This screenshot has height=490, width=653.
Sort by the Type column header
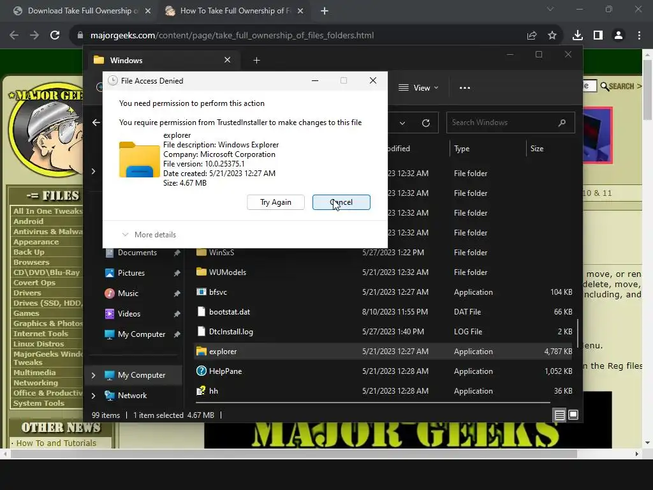462,148
